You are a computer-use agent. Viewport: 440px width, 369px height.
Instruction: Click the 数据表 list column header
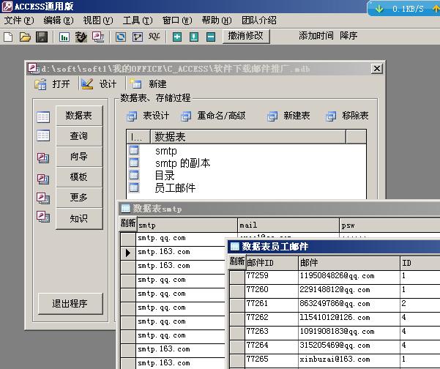pyautogui.click(x=248, y=137)
